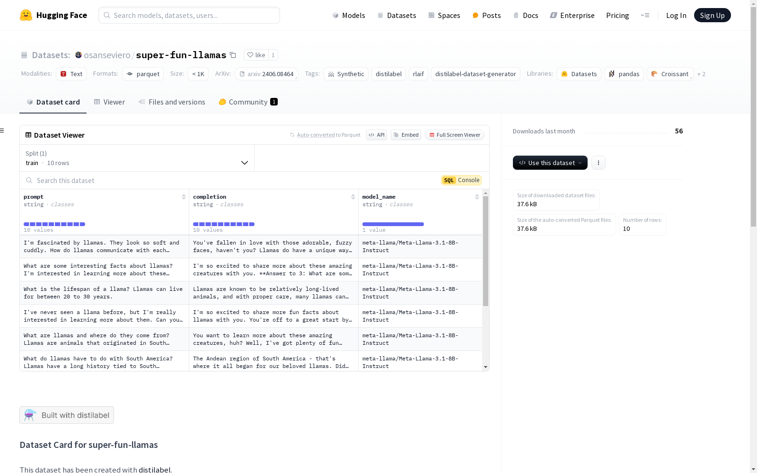Select the completion cell 'The Andean region of South America'
The height and width of the screenshot is (473, 757).
(273, 361)
